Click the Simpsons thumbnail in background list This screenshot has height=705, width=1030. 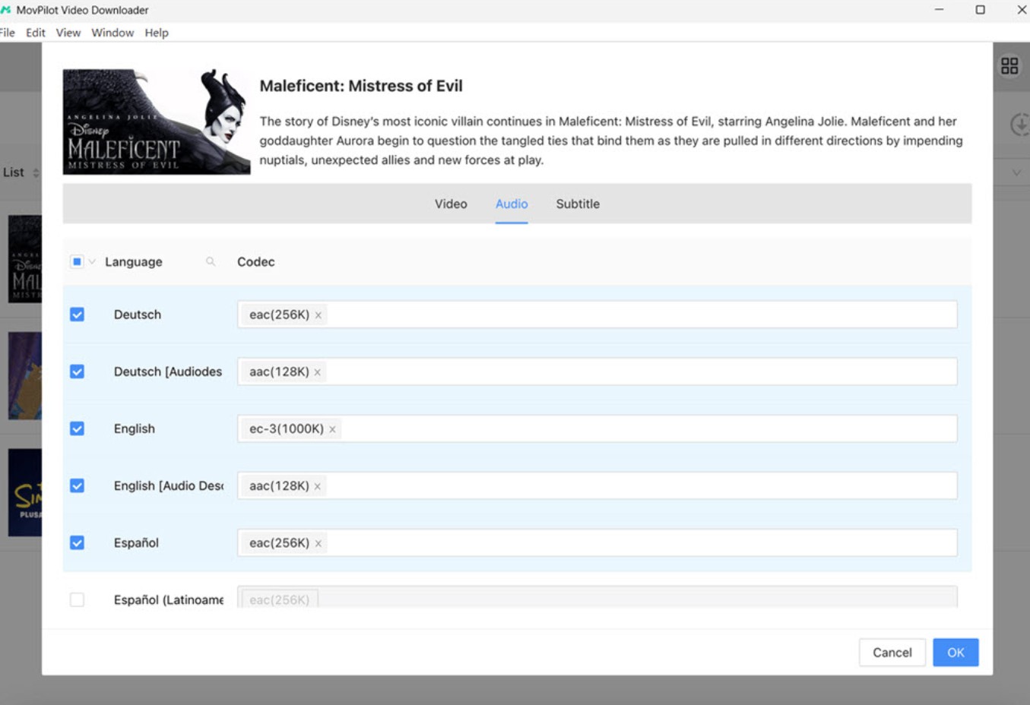pos(25,492)
